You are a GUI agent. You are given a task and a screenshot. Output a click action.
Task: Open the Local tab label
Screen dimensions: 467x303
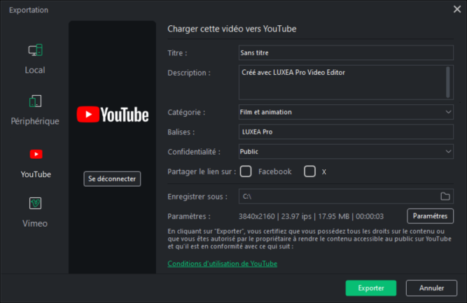coord(35,70)
